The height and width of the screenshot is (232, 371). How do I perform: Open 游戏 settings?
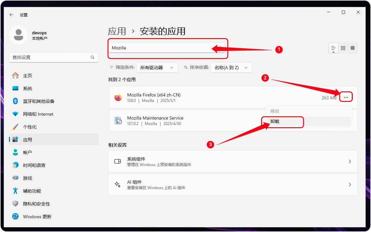pyautogui.click(x=54, y=178)
